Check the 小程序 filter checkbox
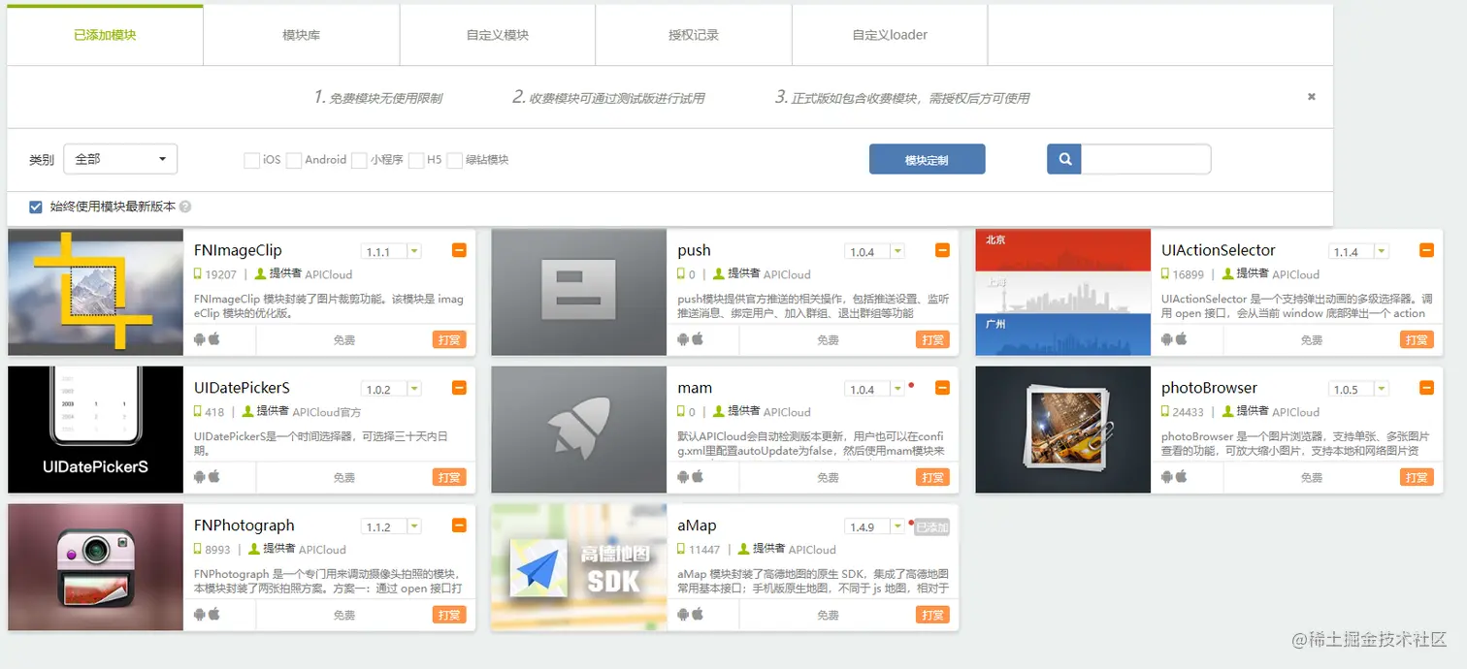Image resolution: width=1467 pixels, height=669 pixels. coord(358,160)
